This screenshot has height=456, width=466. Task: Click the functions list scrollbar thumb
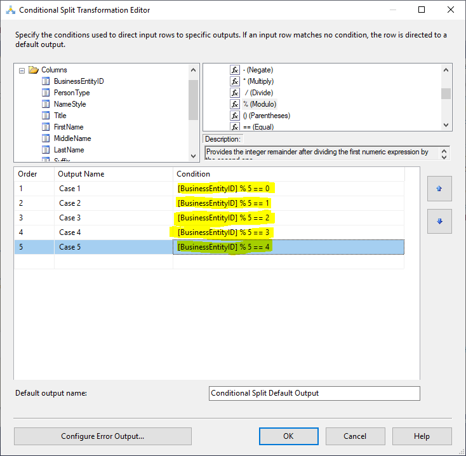(446, 93)
